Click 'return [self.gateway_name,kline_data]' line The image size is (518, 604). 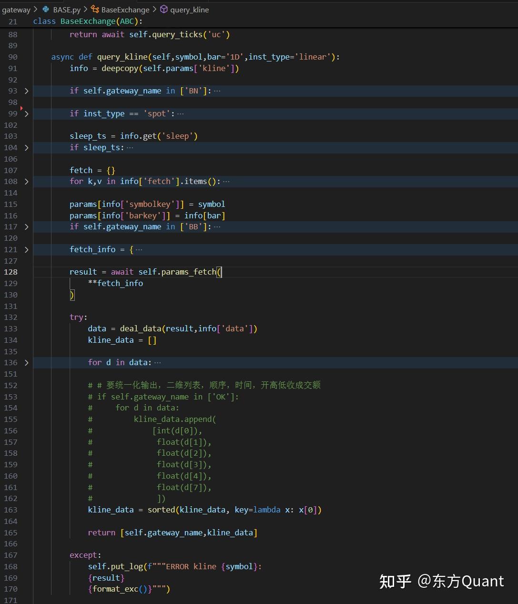173,533
